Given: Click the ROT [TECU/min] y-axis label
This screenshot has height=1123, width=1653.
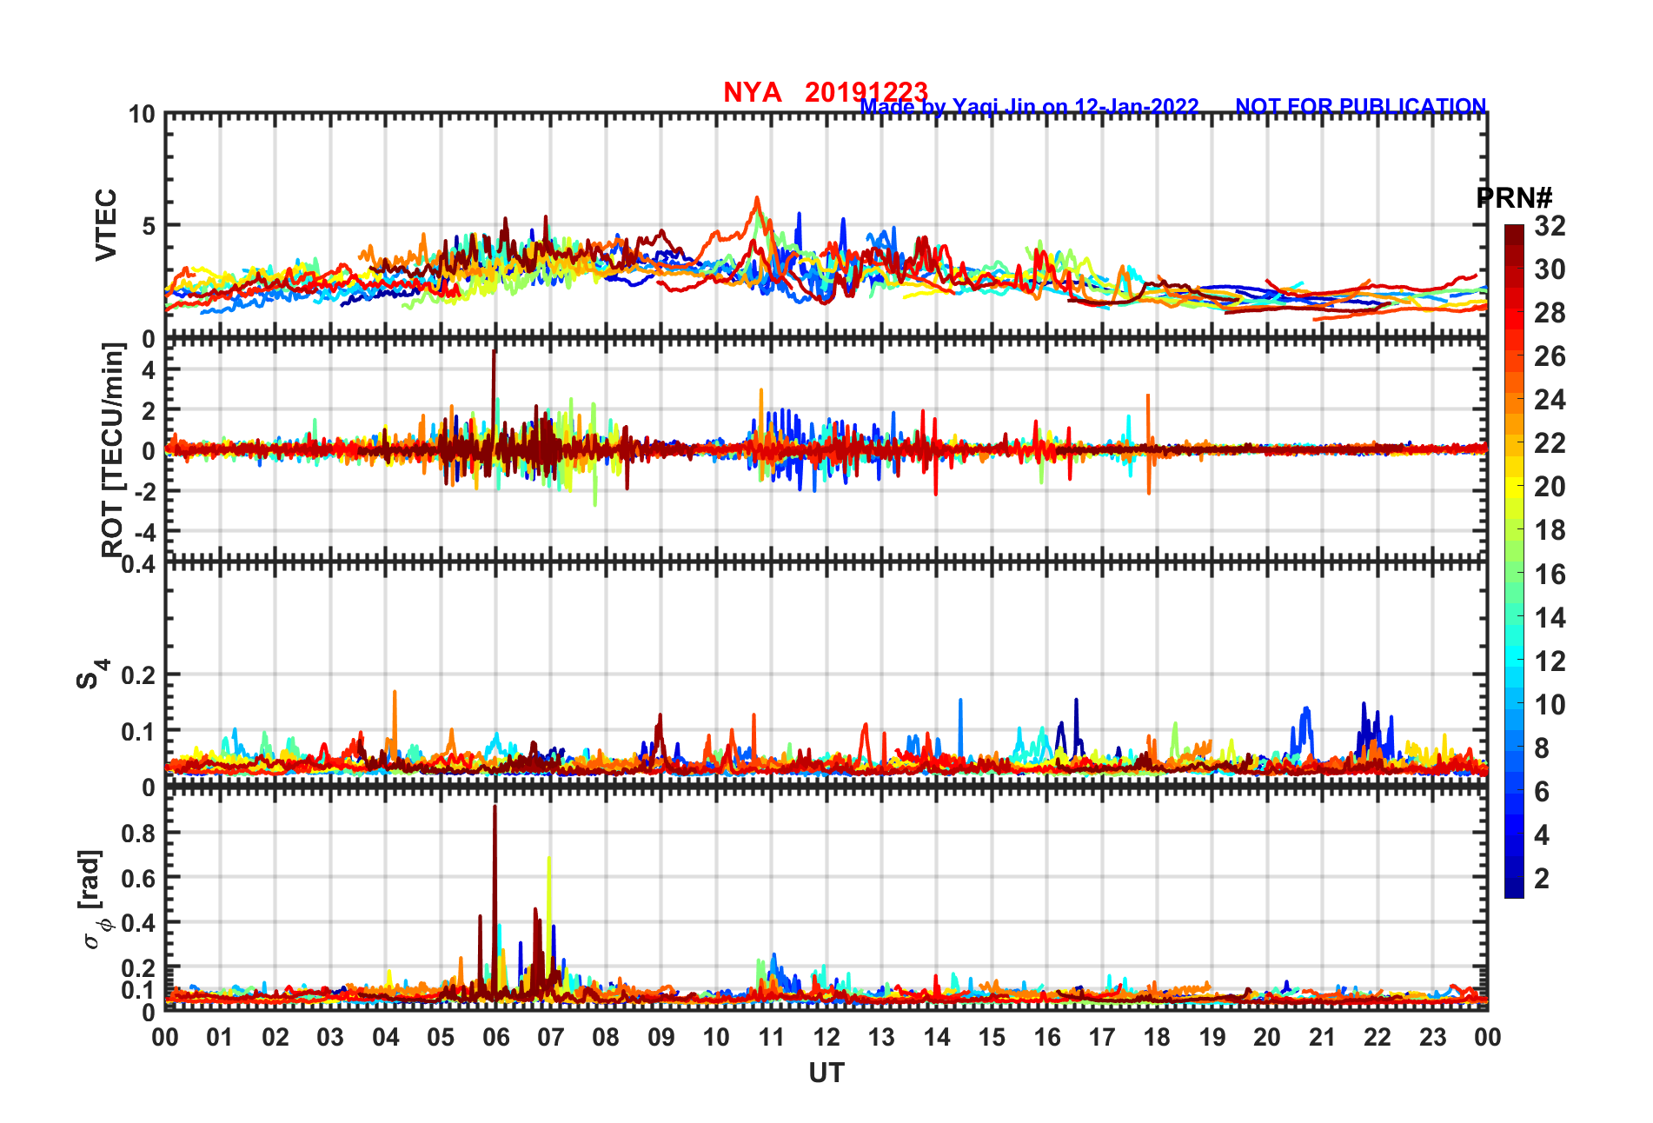Looking at the screenshot, I should (x=113, y=450).
